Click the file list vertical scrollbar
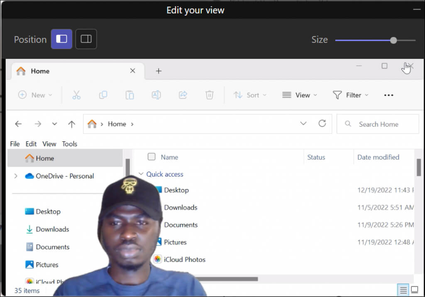425x297 pixels. (419, 168)
